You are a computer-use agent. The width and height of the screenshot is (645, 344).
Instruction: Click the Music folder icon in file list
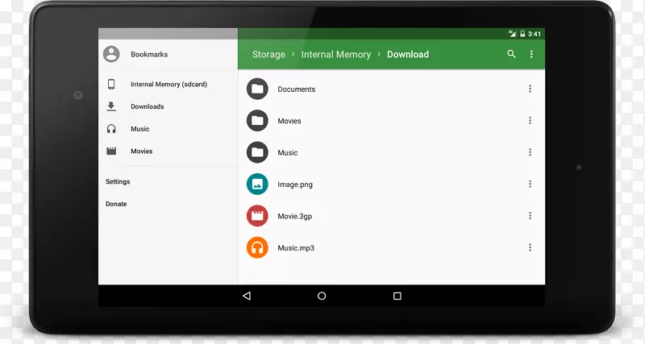(257, 152)
